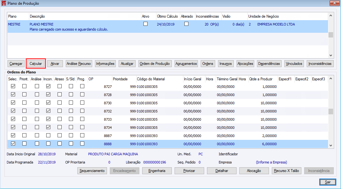The image size is (341, 189).
Task: Click the Unidade de Negócio header
Action: click(x=288, y=16)
